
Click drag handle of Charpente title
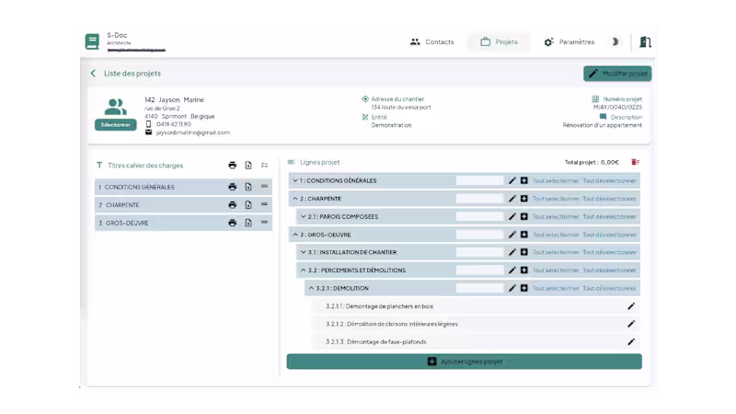point(264,204)
